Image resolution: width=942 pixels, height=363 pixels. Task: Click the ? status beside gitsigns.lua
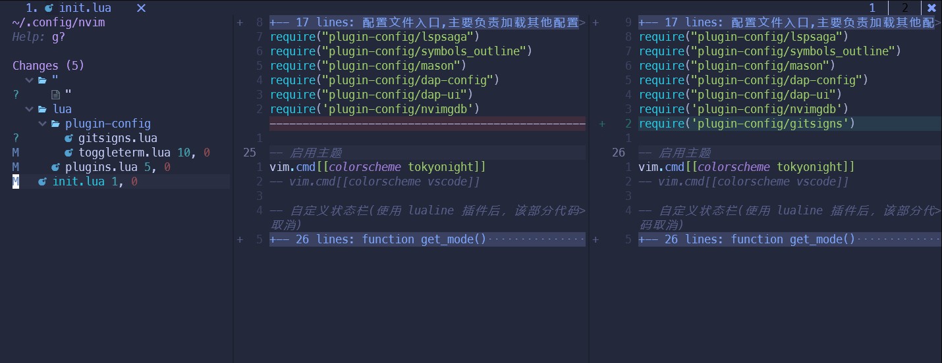pyautogui.click(x=16, y=138)
